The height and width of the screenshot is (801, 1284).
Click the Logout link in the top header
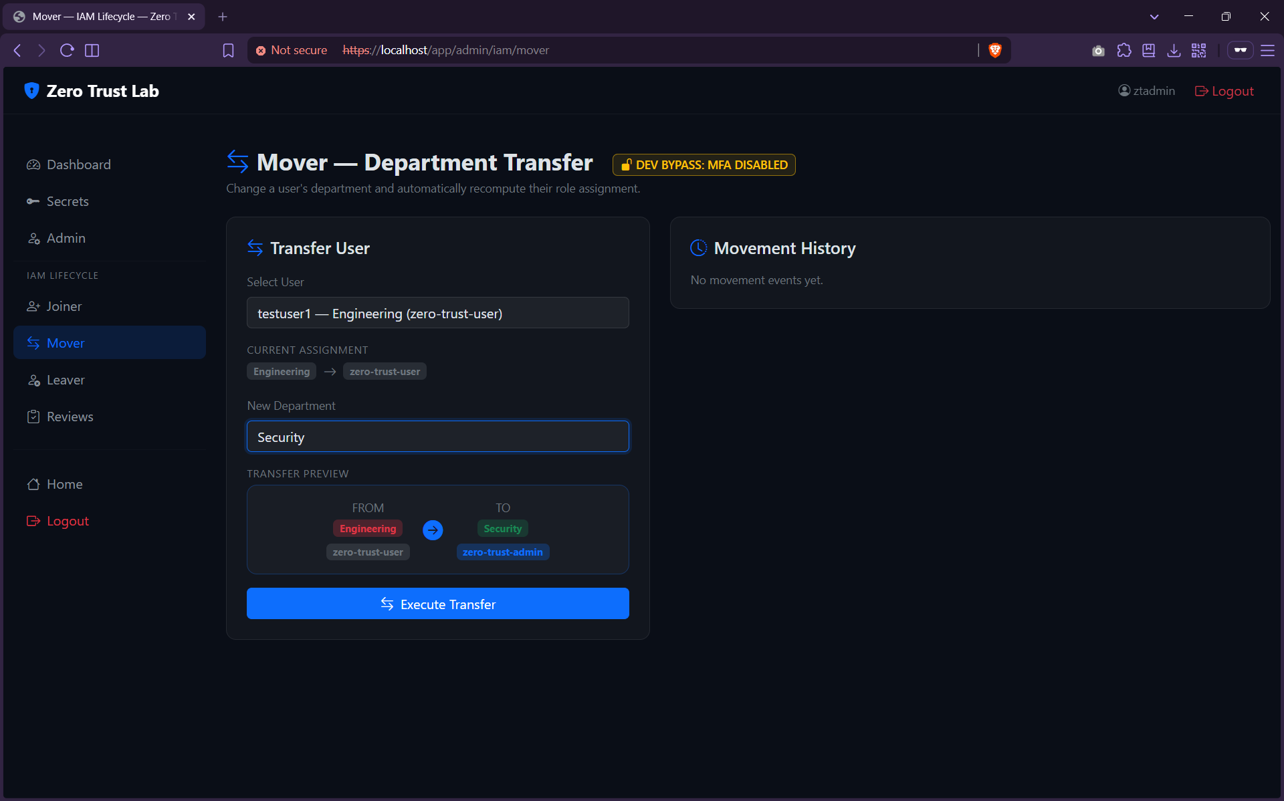coord(1224,91)
